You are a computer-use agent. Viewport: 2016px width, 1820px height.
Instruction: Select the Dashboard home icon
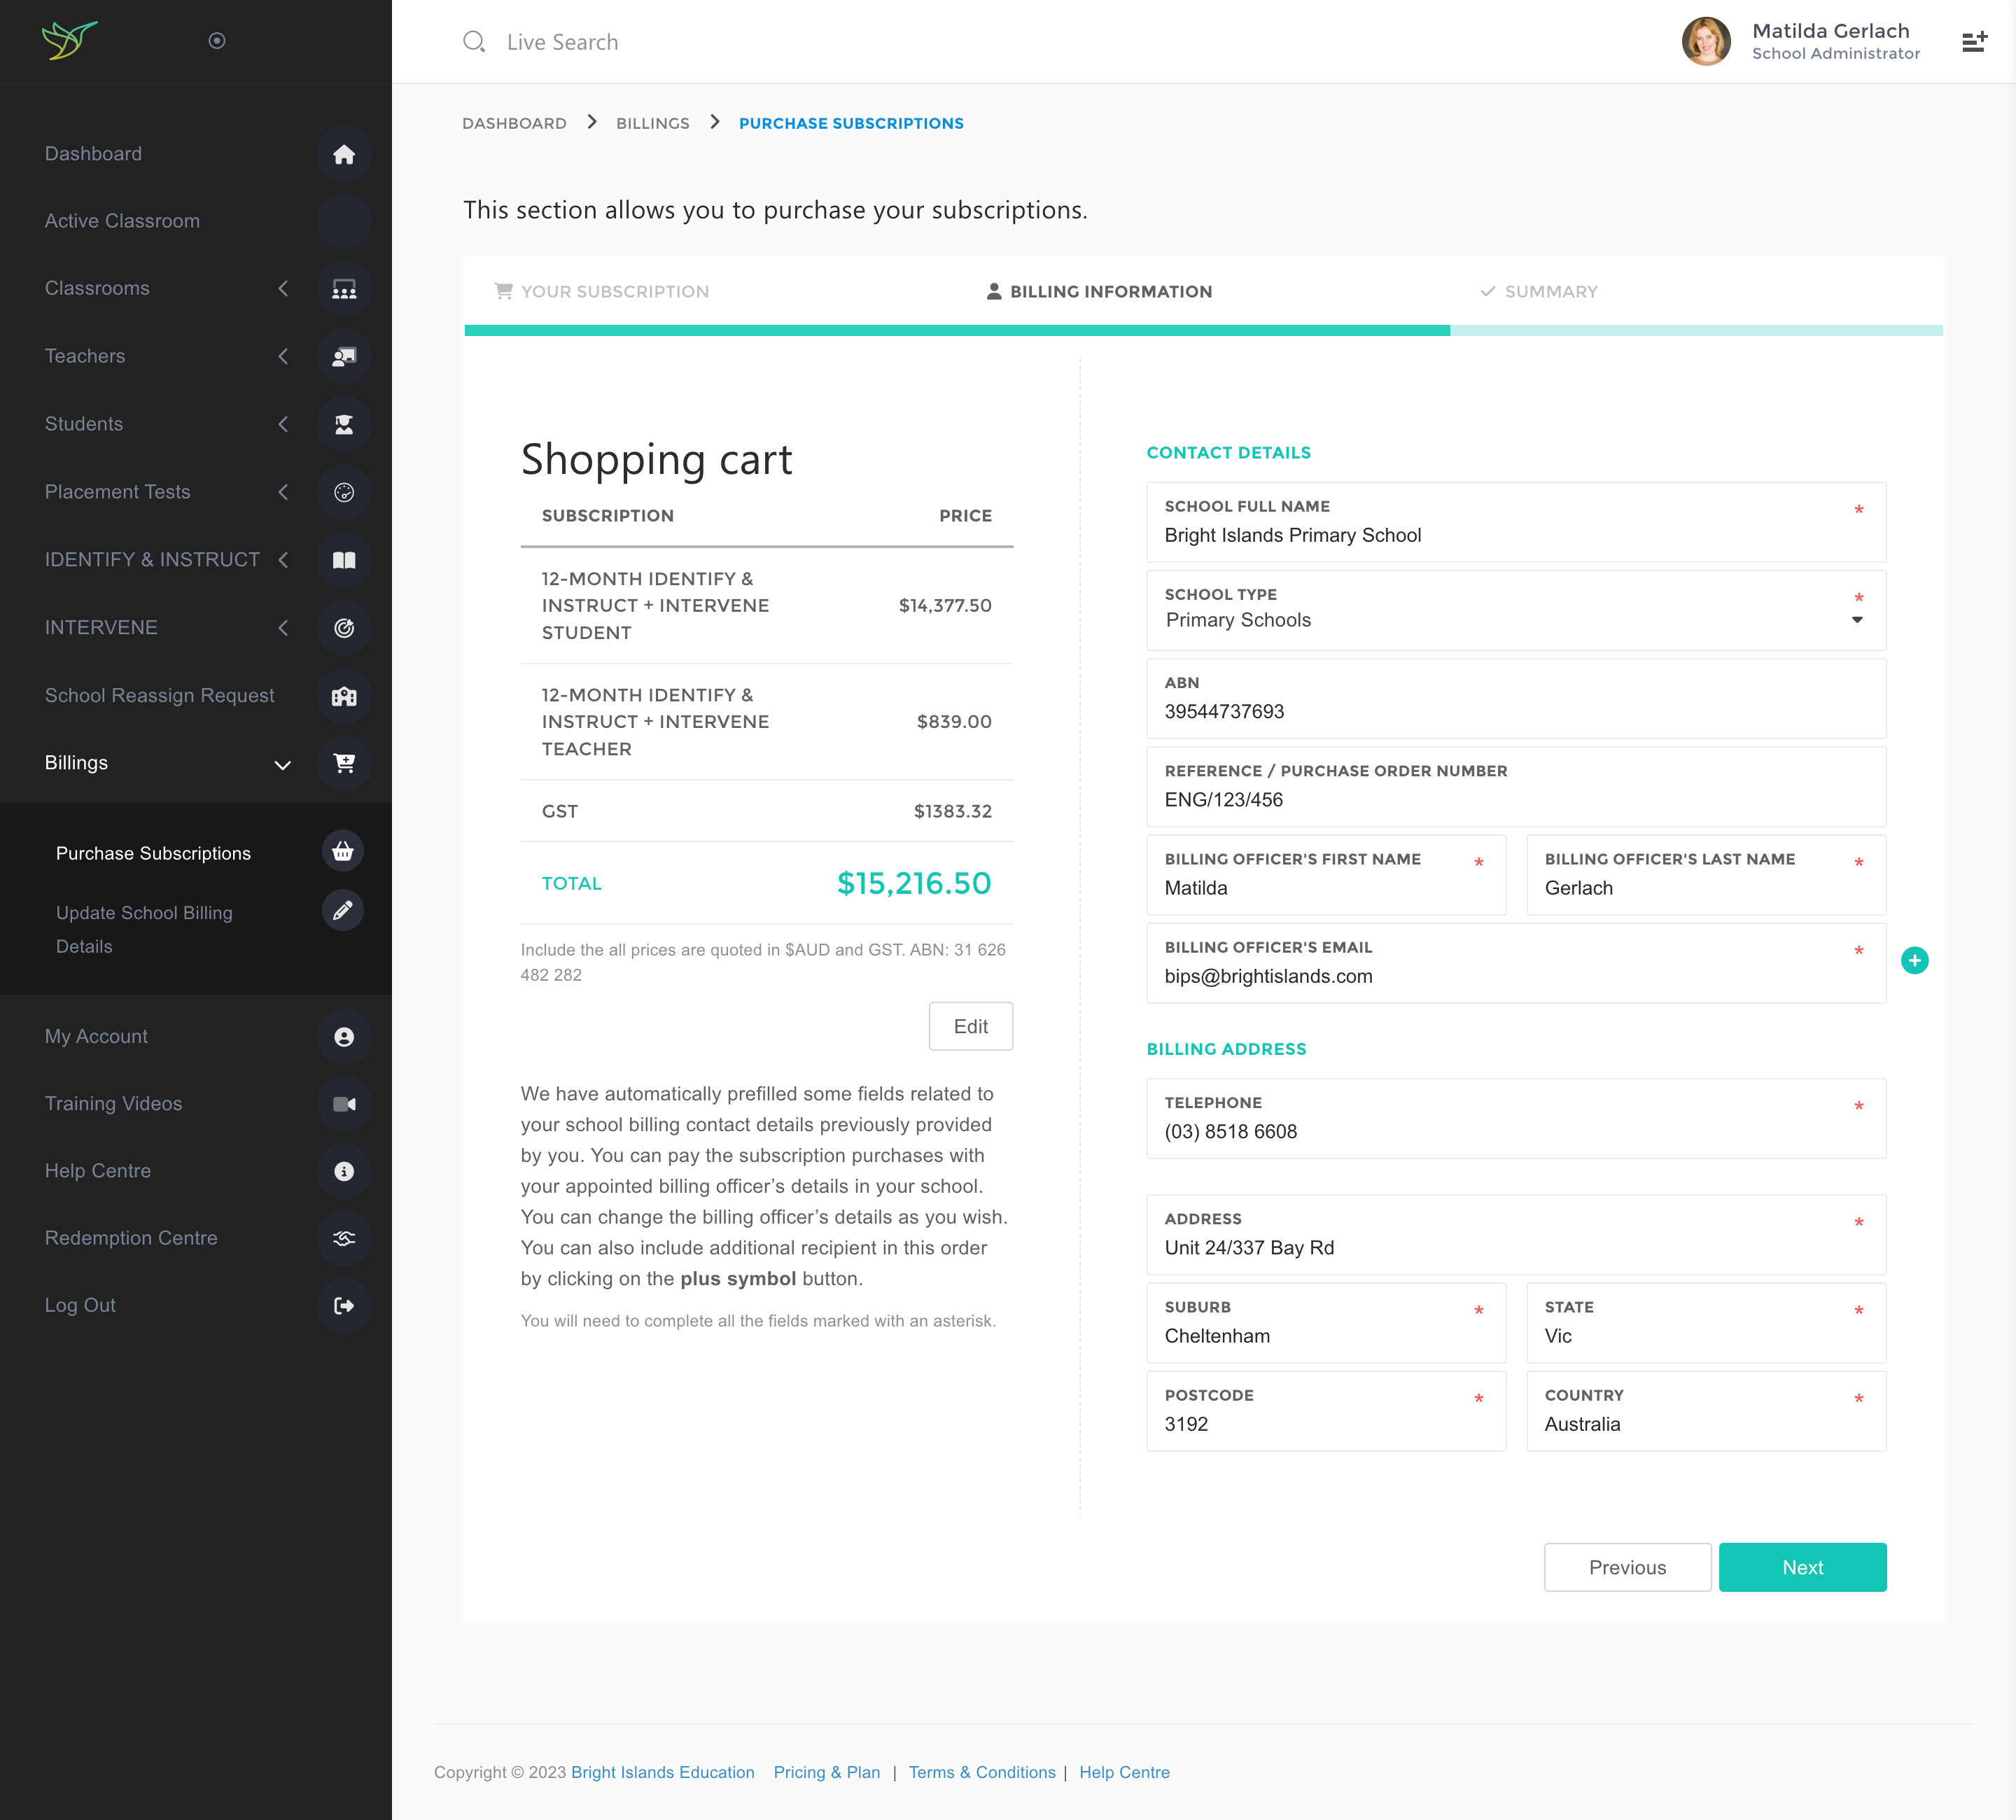pyautogui.click(x=345, y=154)
